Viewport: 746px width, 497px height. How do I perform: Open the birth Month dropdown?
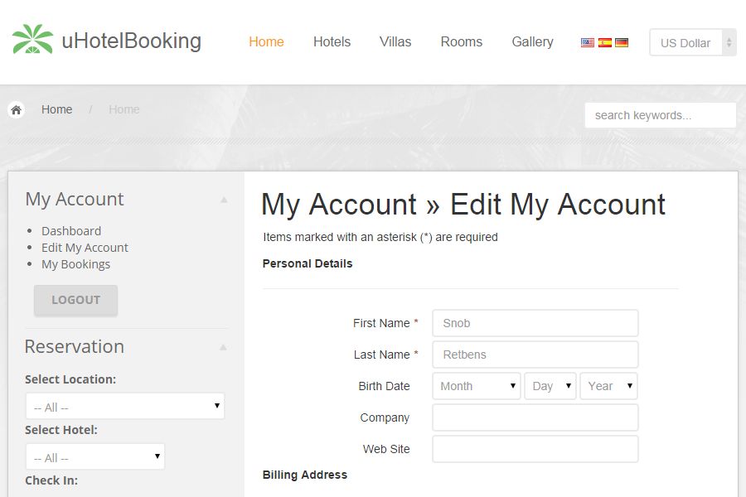click(476, 386)
